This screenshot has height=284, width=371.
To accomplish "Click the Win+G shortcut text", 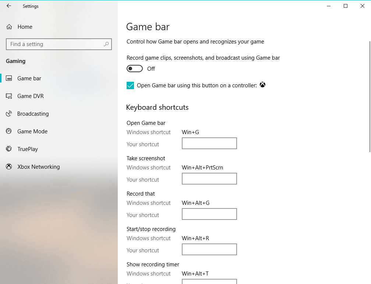I will (x=190, y=132).
